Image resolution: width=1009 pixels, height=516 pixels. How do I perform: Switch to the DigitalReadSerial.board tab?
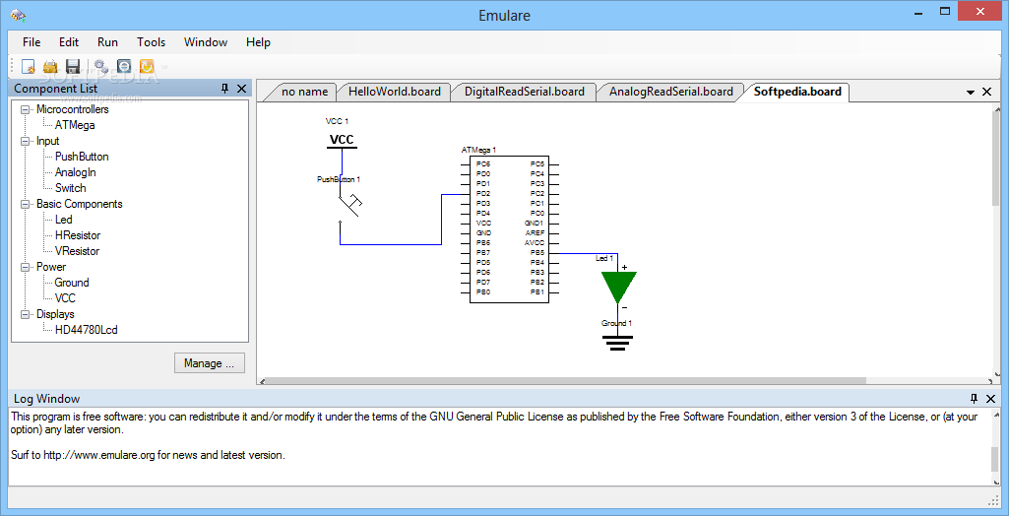tap(525, 92)
